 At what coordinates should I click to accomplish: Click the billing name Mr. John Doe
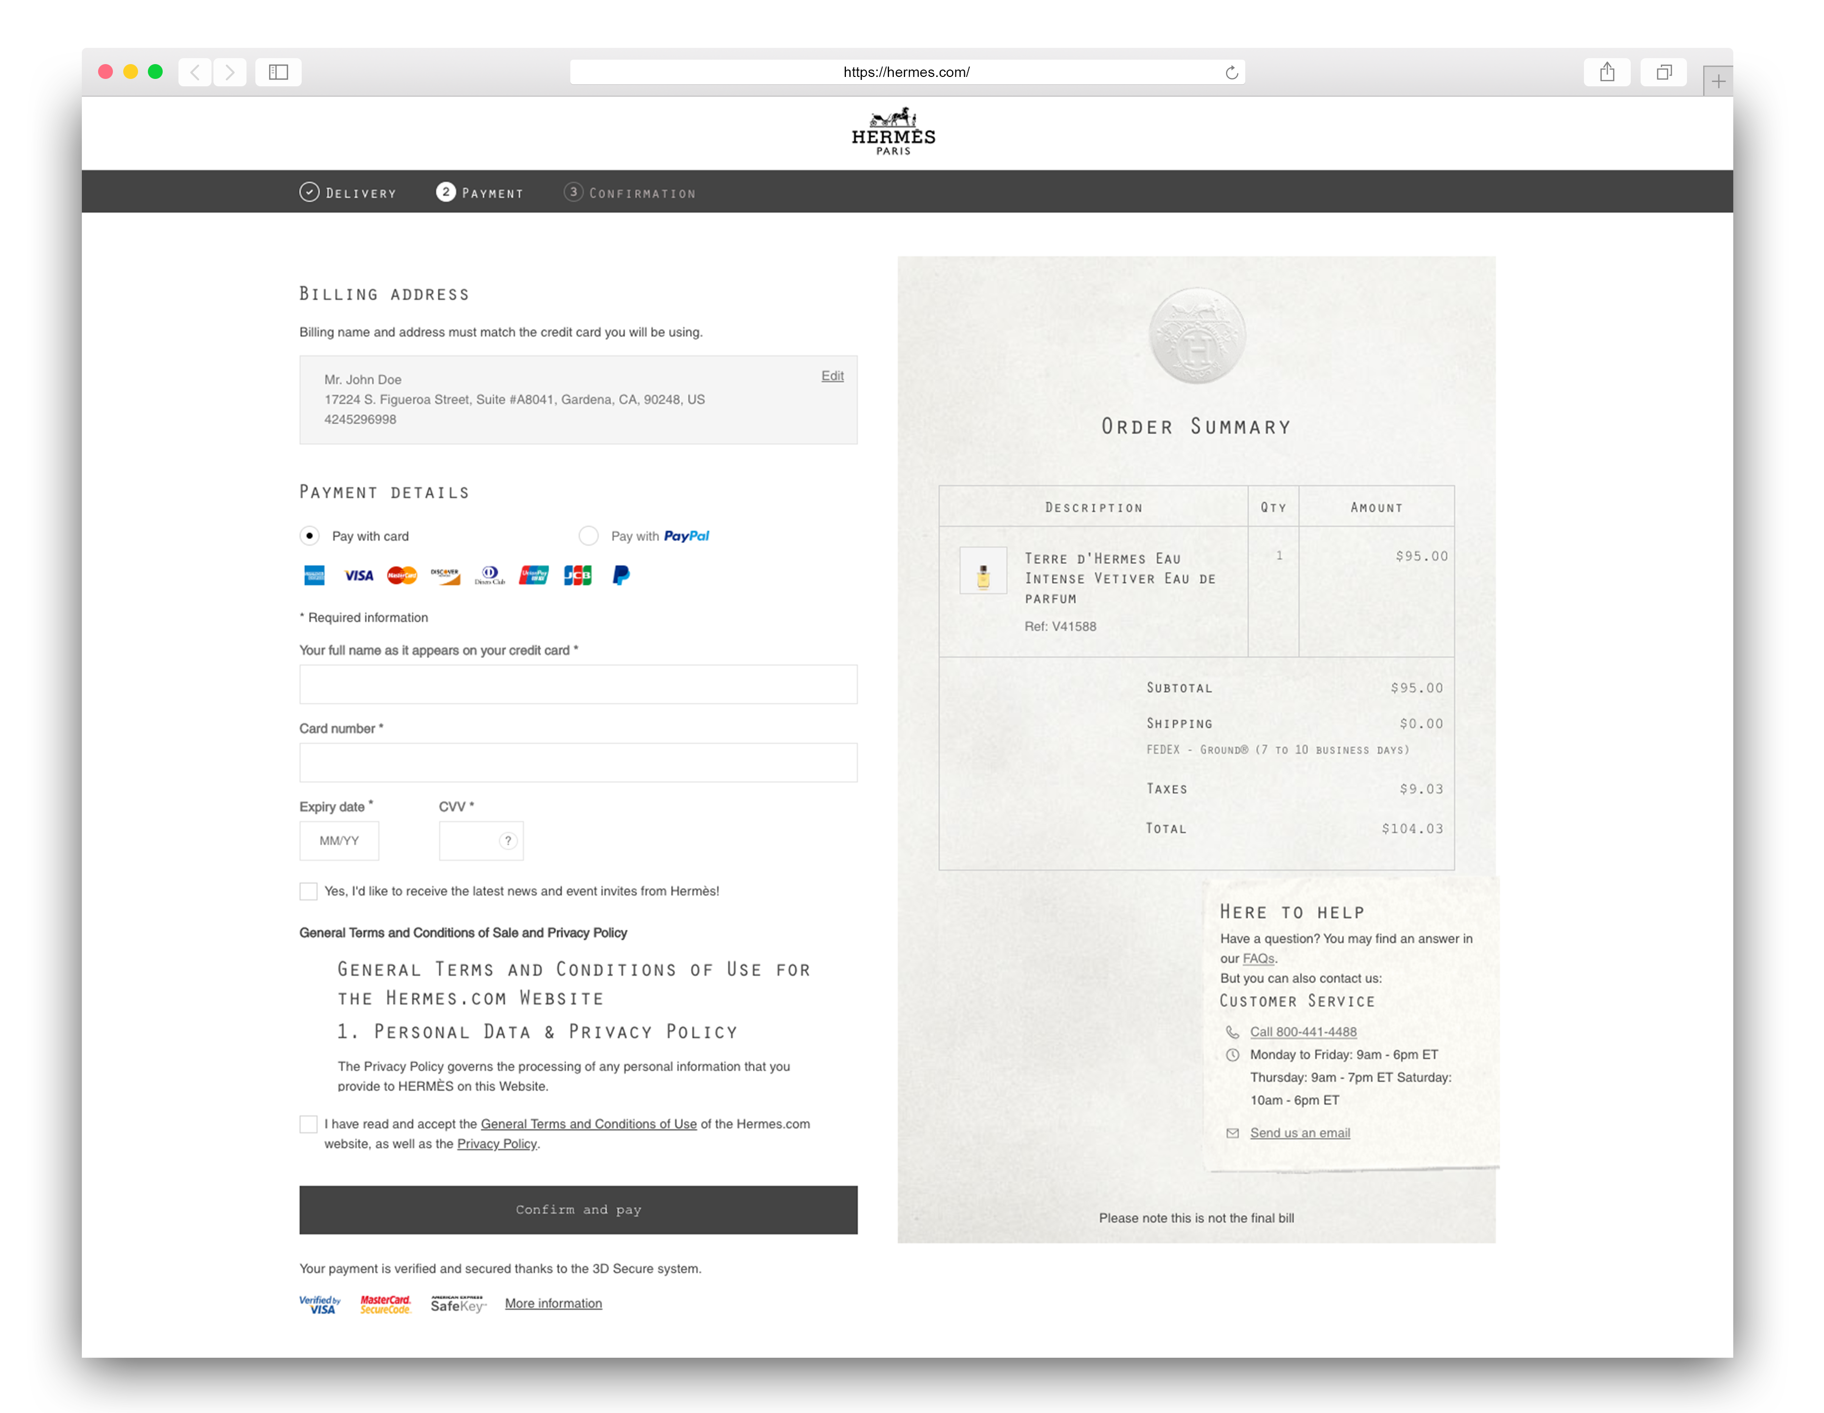tap(363, 379)
